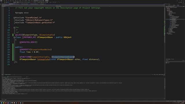Screen dimensions: 185x104
Task: Open the Debug menu
Action: click(16, 1)
